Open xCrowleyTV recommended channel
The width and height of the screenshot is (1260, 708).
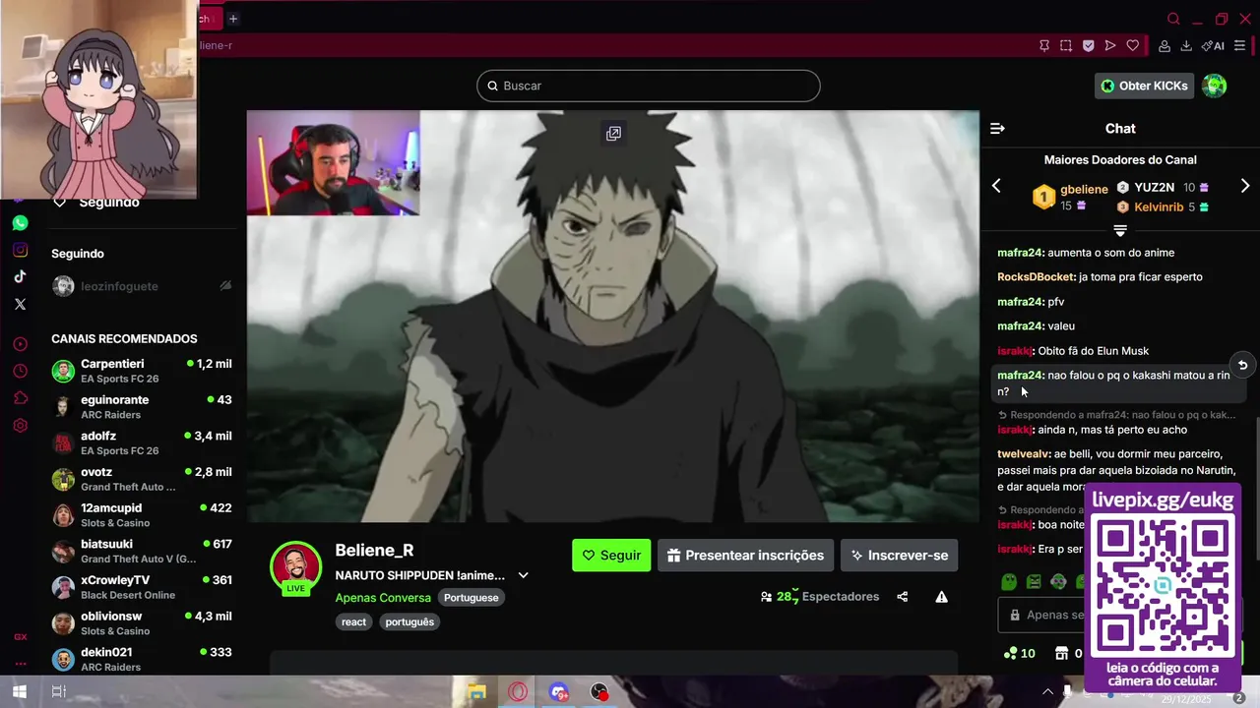[x=142, y=587]
